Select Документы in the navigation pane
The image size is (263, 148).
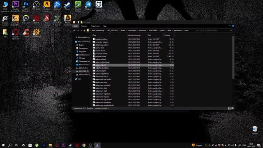(82, 49)
